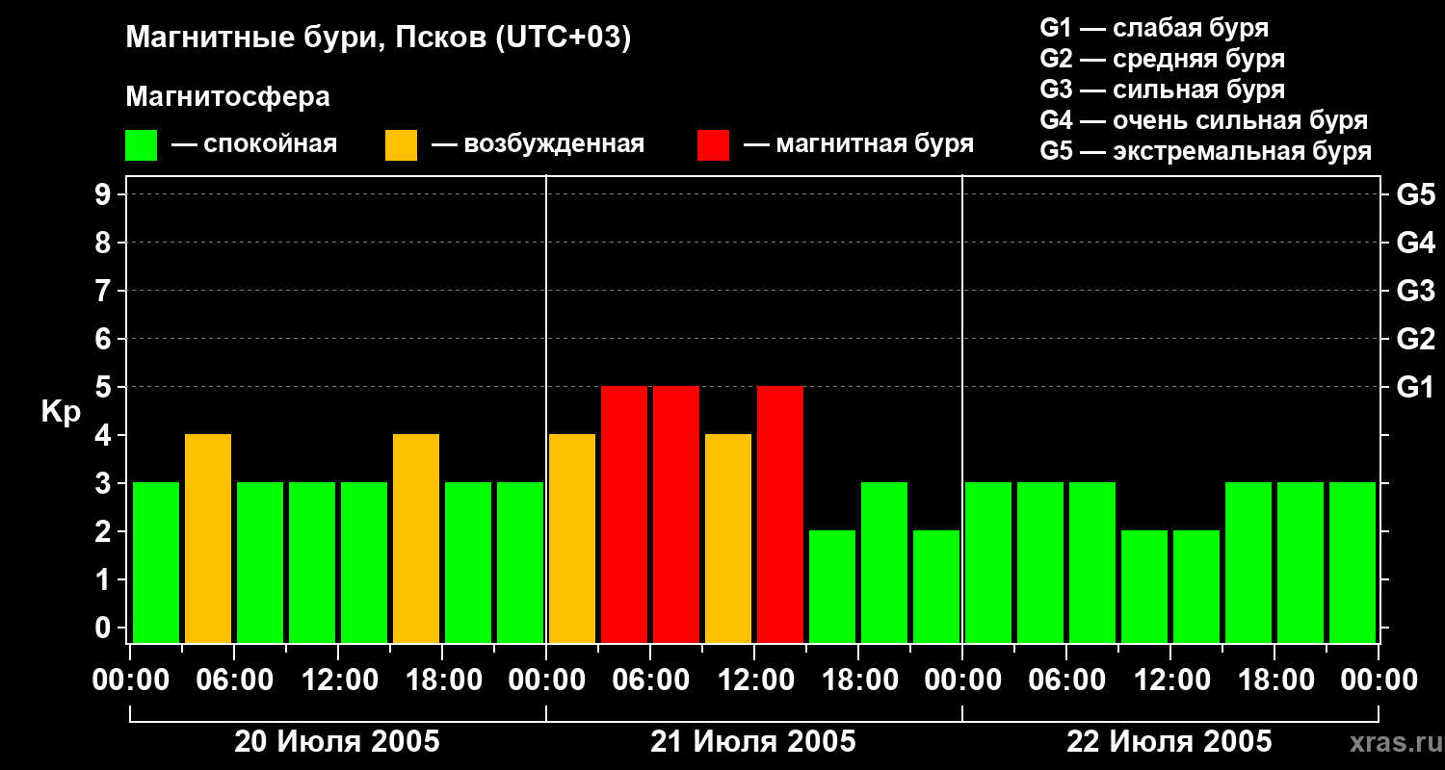Click the right-axis G2 label beside the chart
Image resolution: width=1445 pixels, height=770 pixels.
click(x=1416, y=339)
